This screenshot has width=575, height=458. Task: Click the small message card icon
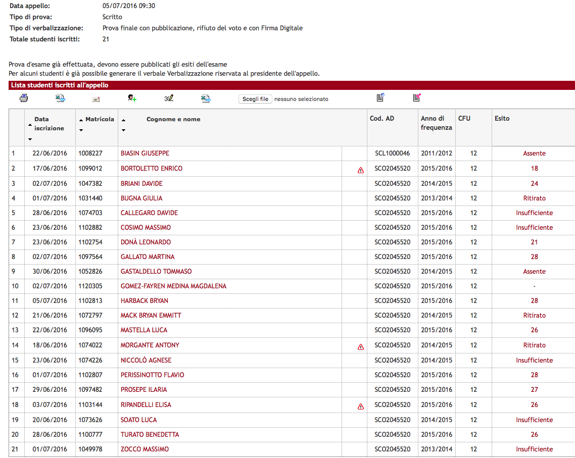(x=96, y=99)
